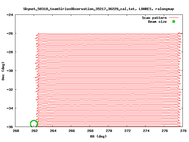The height and width of the screenshot is (142, 189).
Task: Click the y-axis tick label -36
Action: tap(10, 127)
